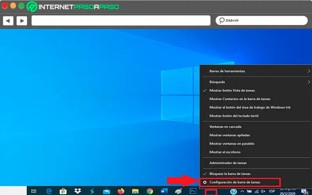Check the battery status tray icon
This screenshot has height=195, width=312.
tap(249, 191)
